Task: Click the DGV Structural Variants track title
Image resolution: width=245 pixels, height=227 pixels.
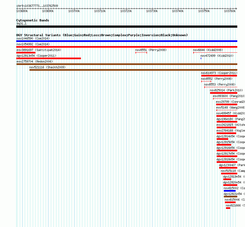Action: (102, 35)
